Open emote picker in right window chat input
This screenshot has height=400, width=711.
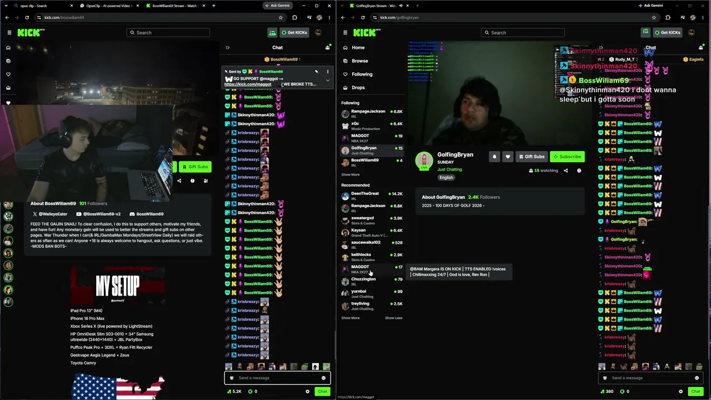pos(697,378)
